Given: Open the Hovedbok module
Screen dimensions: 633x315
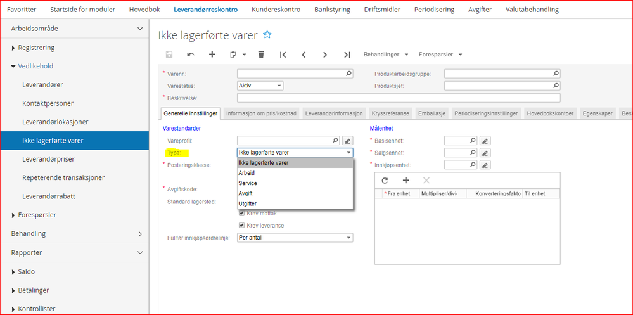Looking at the screenshot, I should click(x=144, y=10).
